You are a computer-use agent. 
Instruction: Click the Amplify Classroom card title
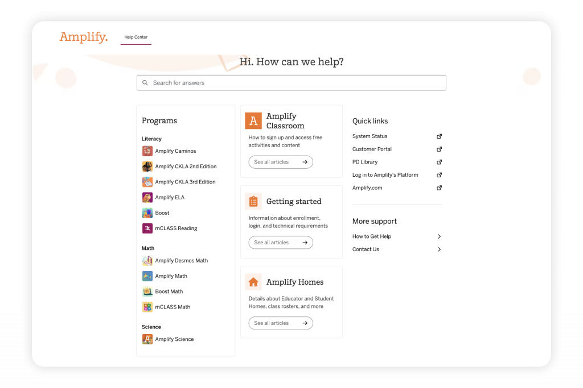point(286,121)
